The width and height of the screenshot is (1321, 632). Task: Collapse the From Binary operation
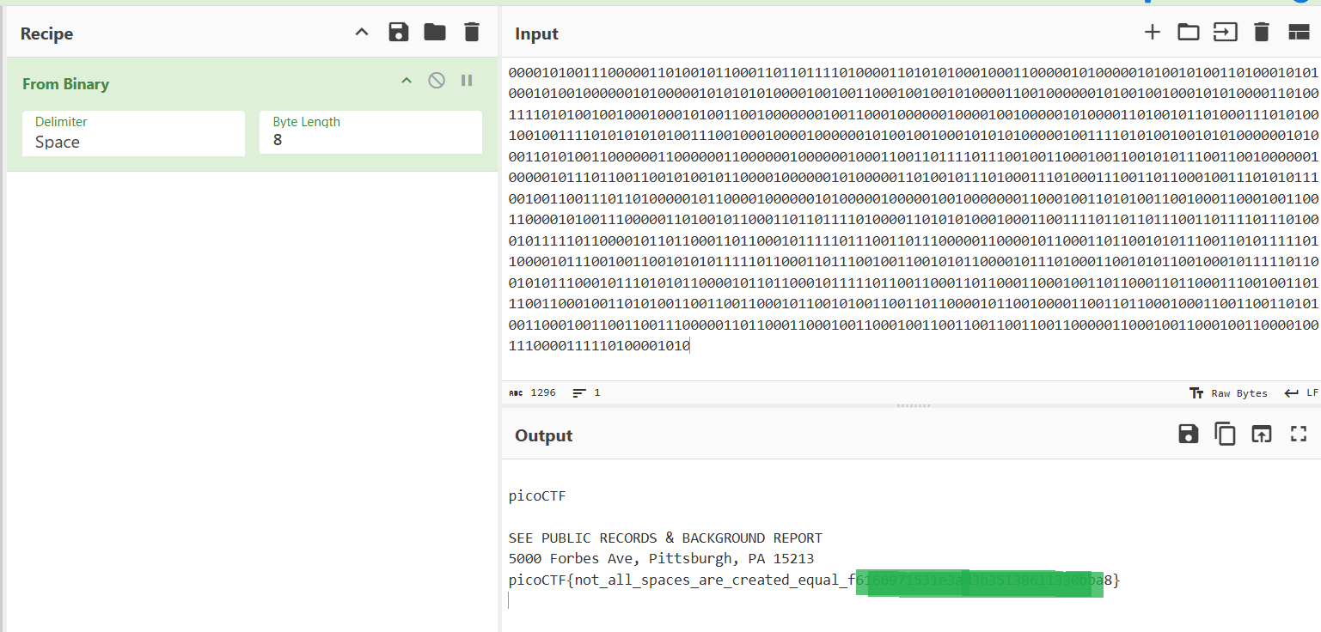pos(407,81)
